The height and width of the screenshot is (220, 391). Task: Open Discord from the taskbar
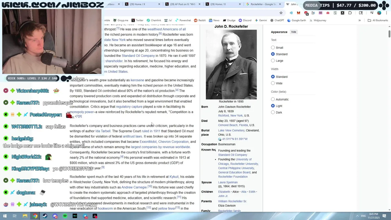55,216
